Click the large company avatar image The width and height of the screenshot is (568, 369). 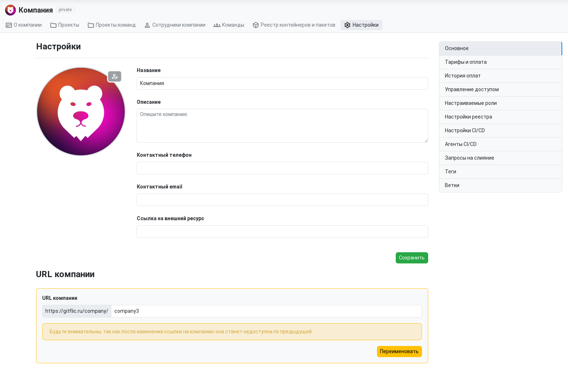81,112
